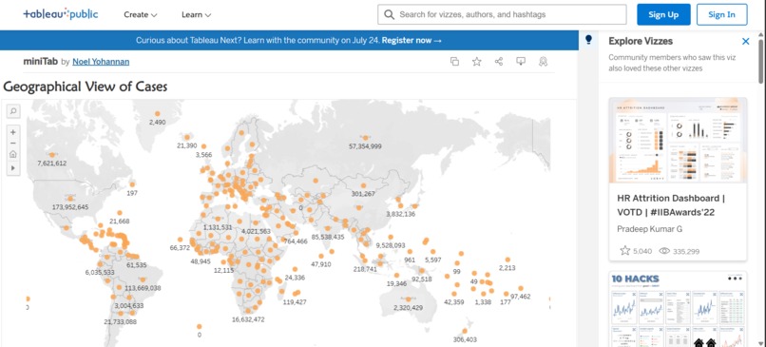
Task: Open the map search tool
Action: coord(13,111)
